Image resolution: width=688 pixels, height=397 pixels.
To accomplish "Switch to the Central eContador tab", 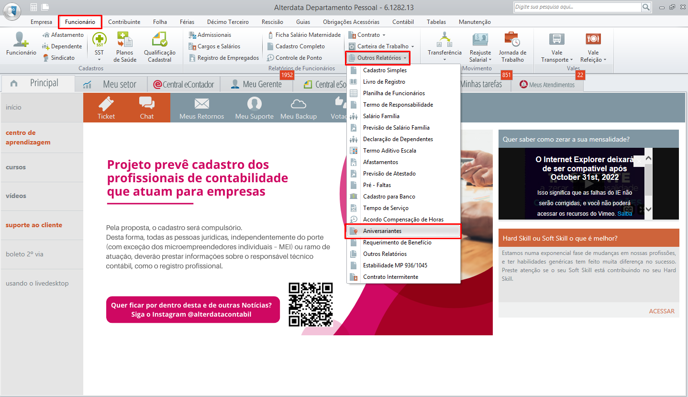I will (x=184, y=84).
